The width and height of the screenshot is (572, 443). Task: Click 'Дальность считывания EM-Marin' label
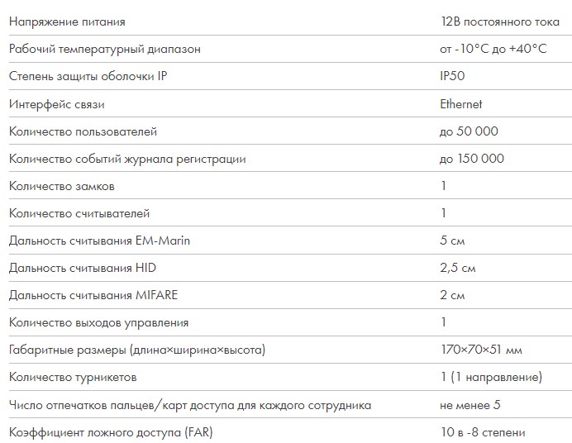pyautogui.click(x=99, y=241)
